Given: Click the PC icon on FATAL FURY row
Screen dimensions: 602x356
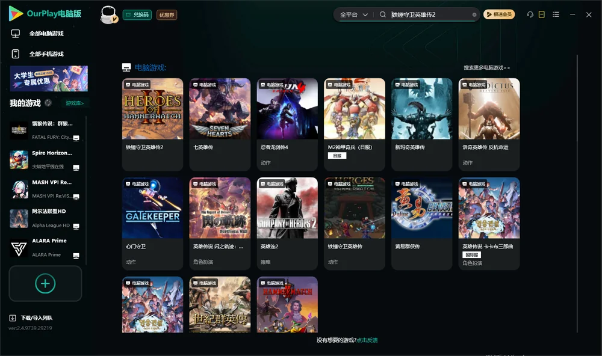Looking at the screenshot, I should tap(76, 138).
